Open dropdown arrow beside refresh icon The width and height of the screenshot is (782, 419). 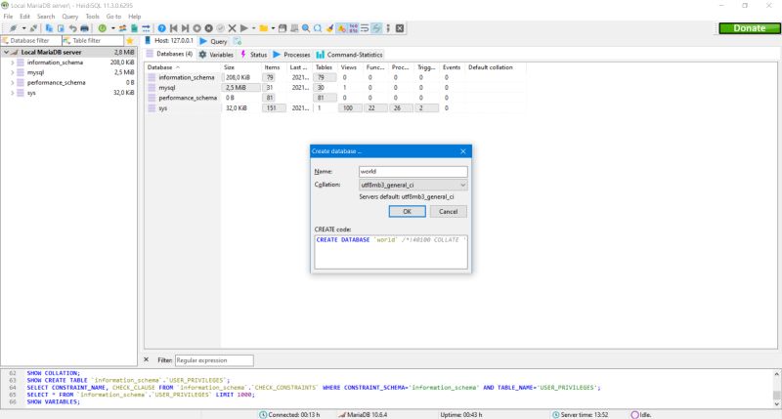112,28
